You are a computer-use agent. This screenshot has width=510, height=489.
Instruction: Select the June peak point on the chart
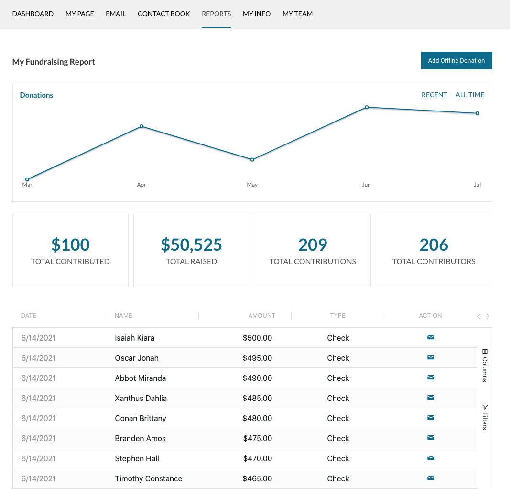(367, 107)
